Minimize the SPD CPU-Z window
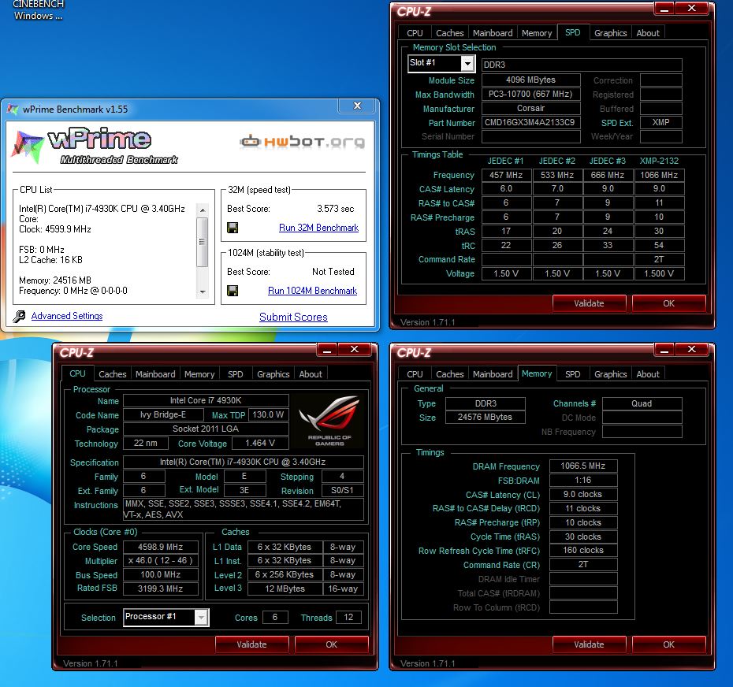This screenshot has width=733, height=687. coord(664,9)
